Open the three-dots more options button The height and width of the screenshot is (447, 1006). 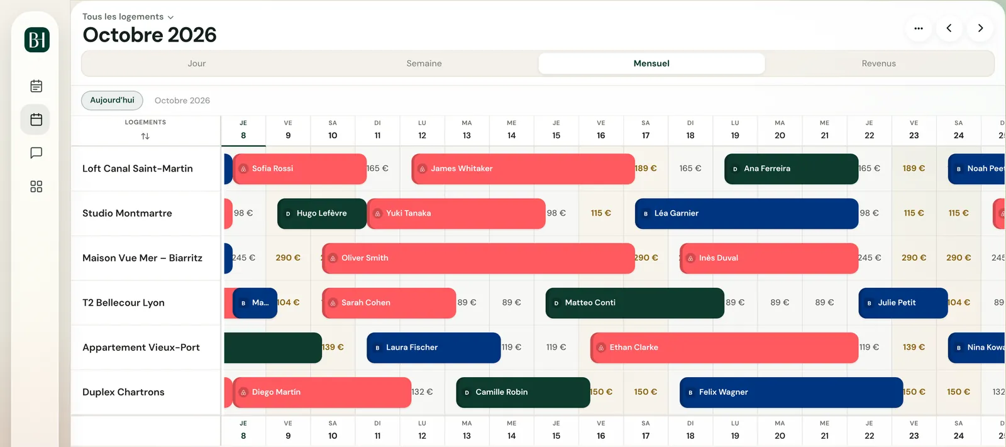pos(919,28)
